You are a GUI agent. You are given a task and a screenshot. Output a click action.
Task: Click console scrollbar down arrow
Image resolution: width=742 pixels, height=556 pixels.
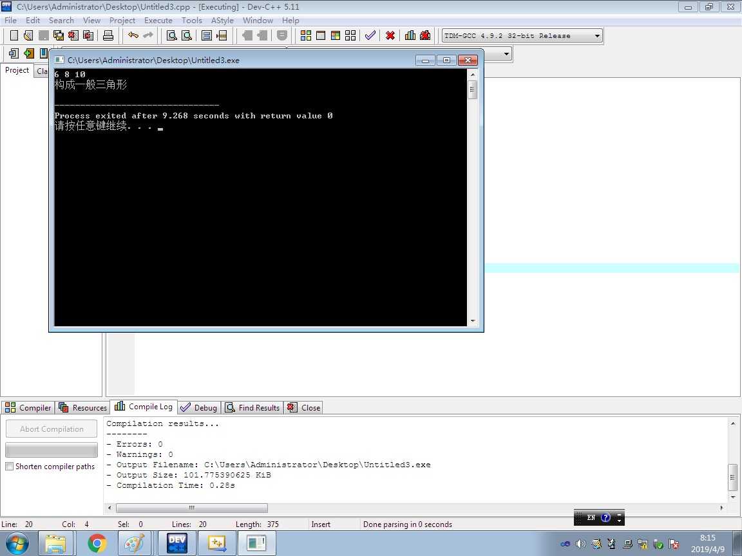point(472,321)
